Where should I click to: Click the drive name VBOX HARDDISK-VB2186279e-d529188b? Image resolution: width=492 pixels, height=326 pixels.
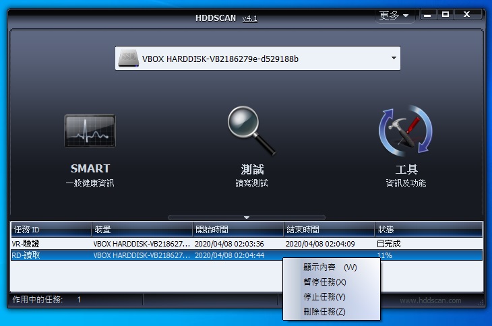pyautogui.click(x=220, y=59)
